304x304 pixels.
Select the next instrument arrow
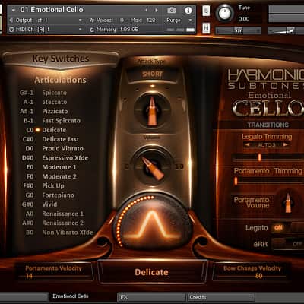pos(157,10)
